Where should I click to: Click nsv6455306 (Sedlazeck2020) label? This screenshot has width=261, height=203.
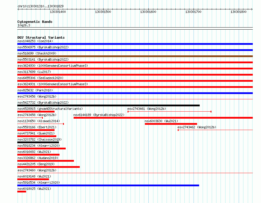coord(40,78)
